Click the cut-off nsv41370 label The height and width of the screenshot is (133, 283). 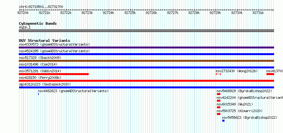274,71
